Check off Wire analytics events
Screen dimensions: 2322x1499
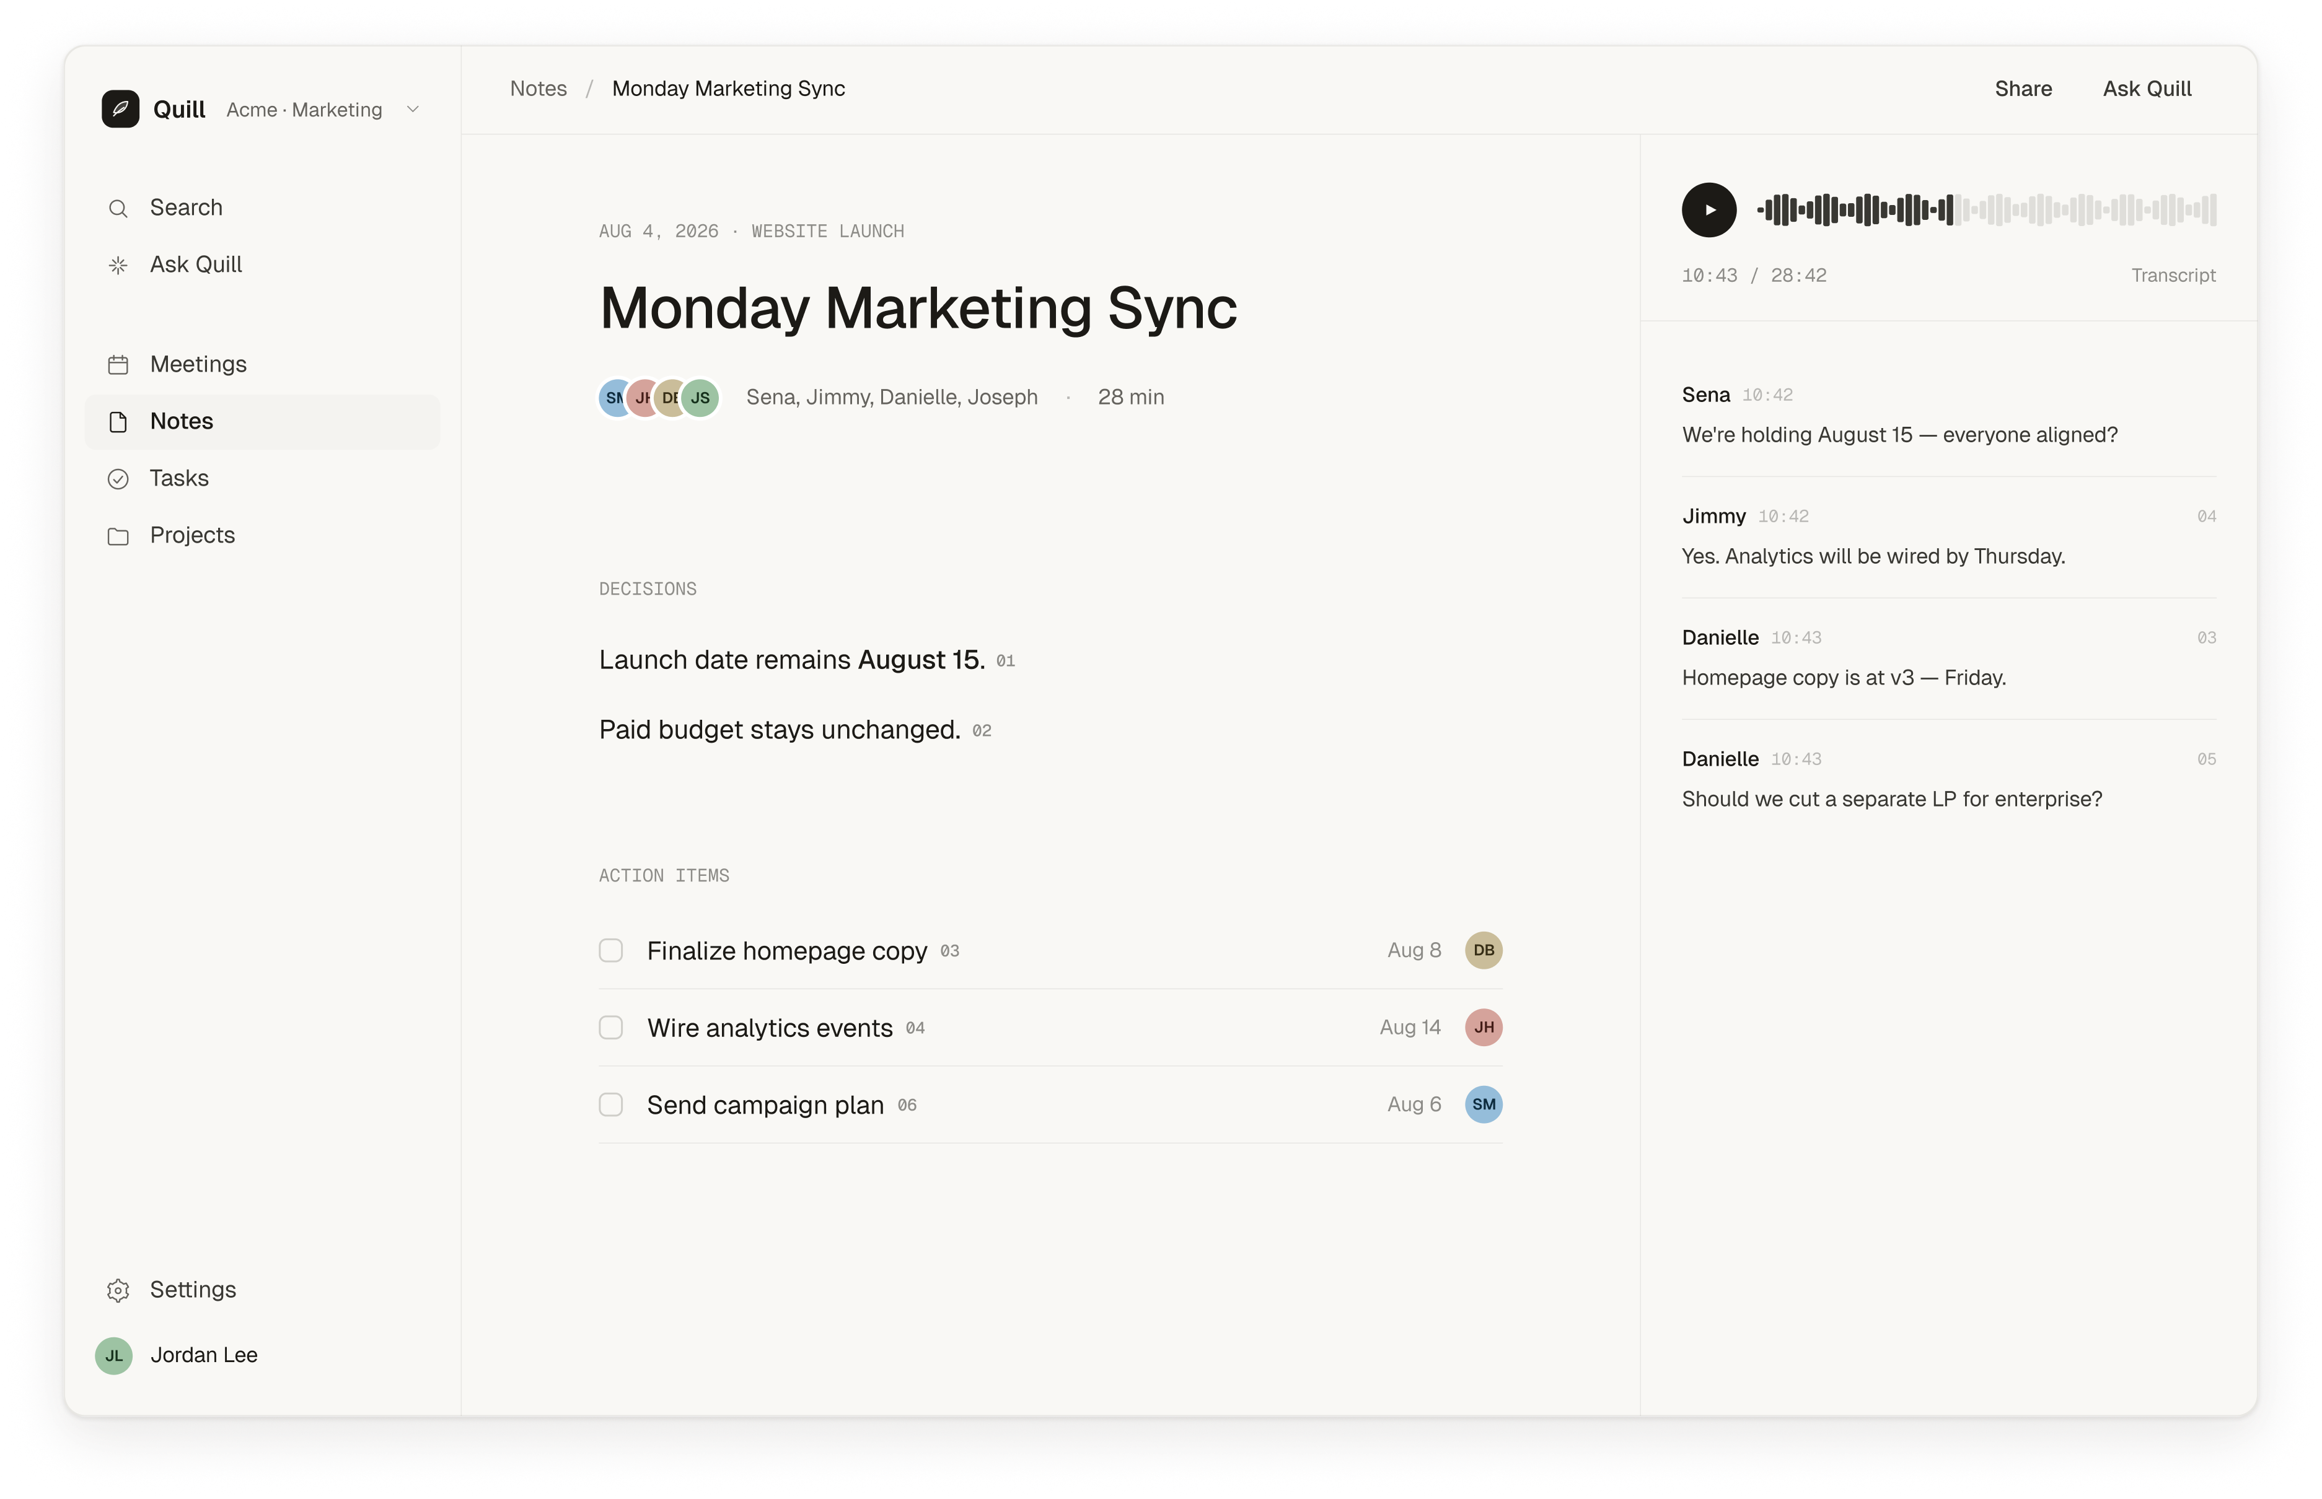610,1028
